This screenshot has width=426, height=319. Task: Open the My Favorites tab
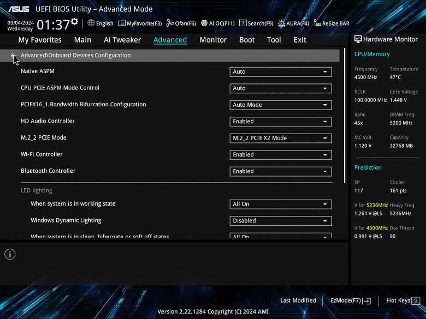pyautogui.click(x=40, y=40)
